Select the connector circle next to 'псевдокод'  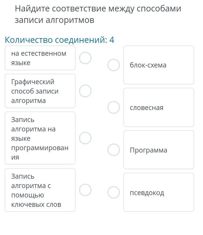113,192
